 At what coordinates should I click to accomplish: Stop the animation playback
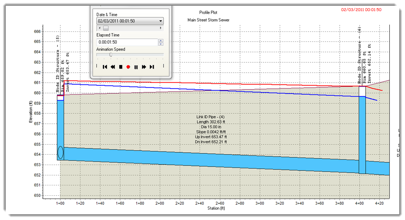[x=121, y=67]
